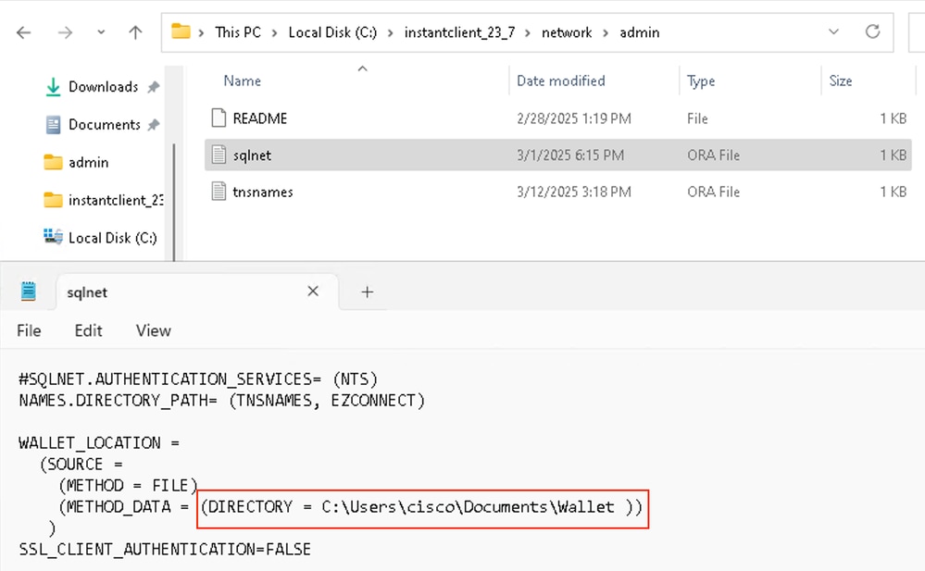
Task: Go back using the back arrow
Action: click(23, 32)
